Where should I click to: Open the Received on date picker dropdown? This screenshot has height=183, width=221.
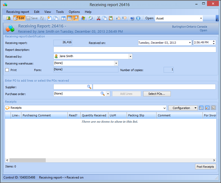[x=190, y=43]
